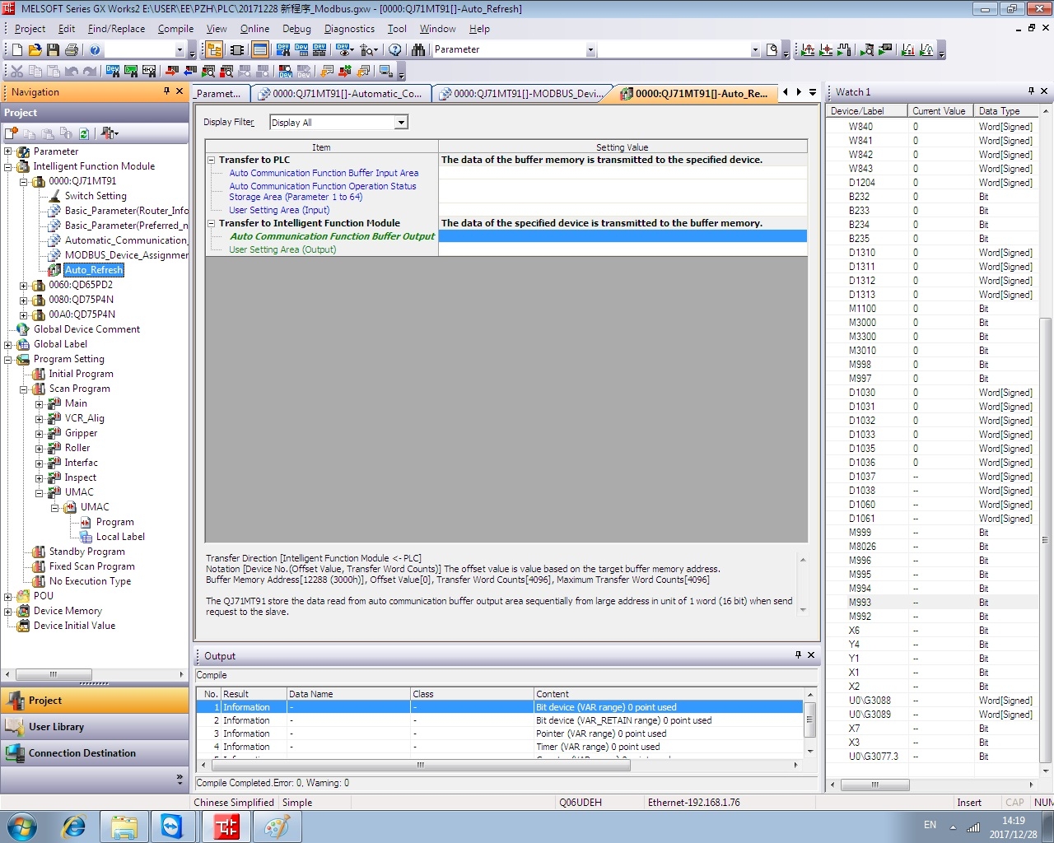The width and height of the screenshot is (1054, 843).
Task: Click the green refresh icon in Project toolbar
Action: pyautogui.click(x=84, y=133)
